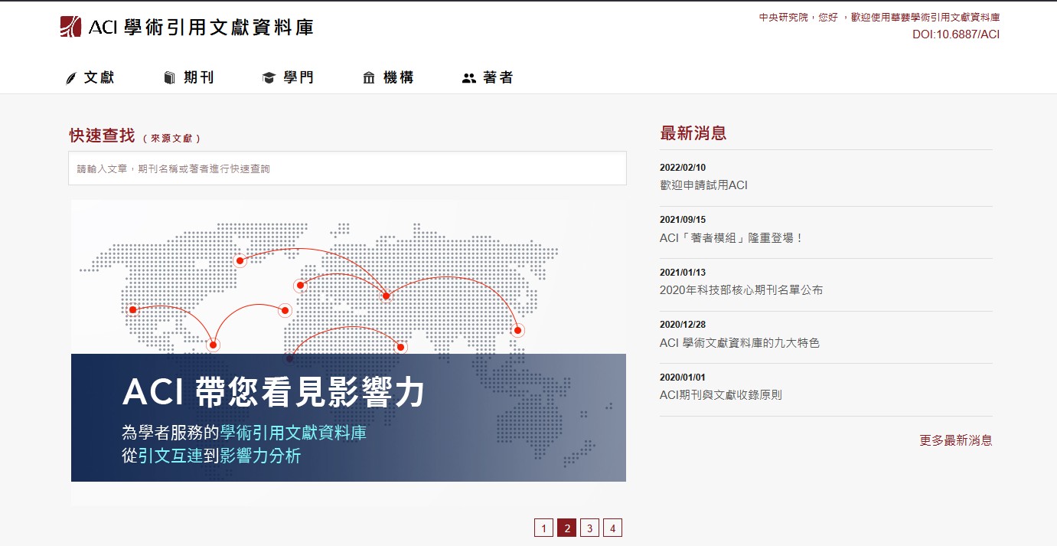The height and width of the screenshot is (546, 1057).
Task: Open the 文獻 menu
Action: point(100,77)
